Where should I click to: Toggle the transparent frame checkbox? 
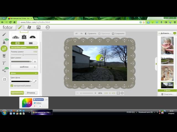[12, 86]
